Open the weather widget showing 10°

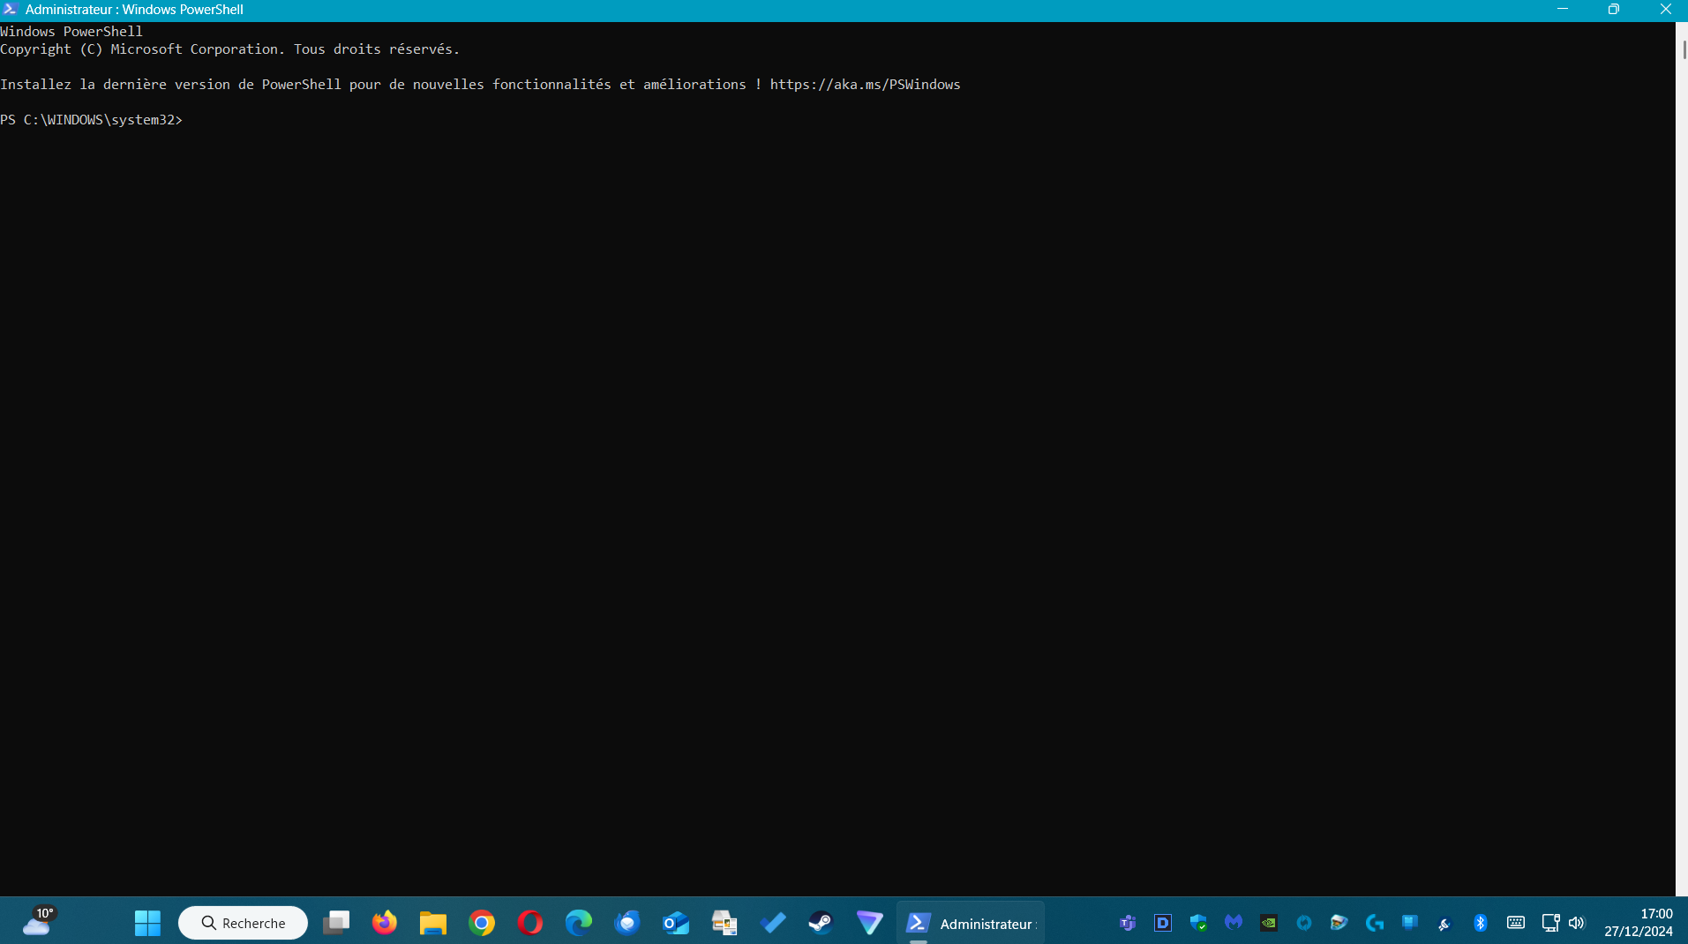[x=39, y=922]
